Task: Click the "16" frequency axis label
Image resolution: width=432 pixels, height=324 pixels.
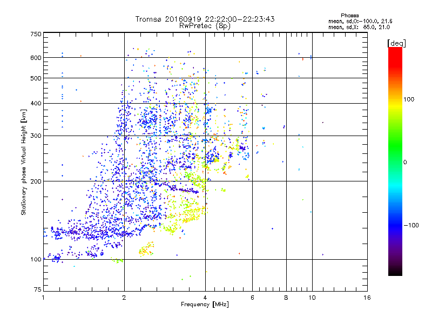Action: tap(367, 298)
